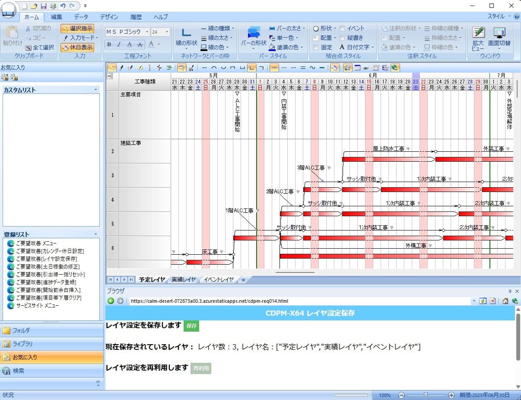Zoom in with the plus icon
This screenshot has width=521, height=400.
coord(451,395)
